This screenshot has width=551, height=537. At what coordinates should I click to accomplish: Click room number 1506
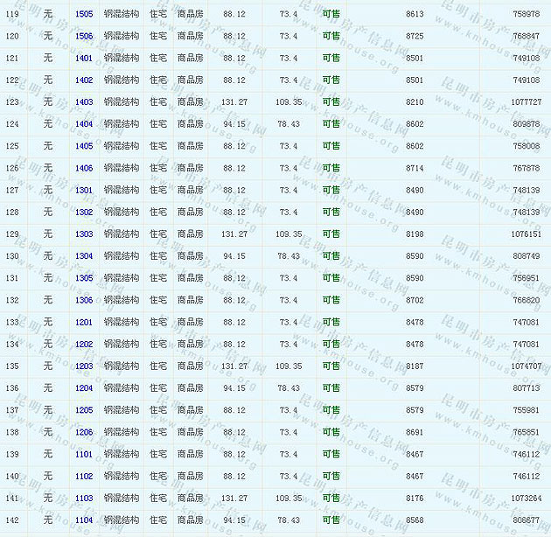[84, 36]
